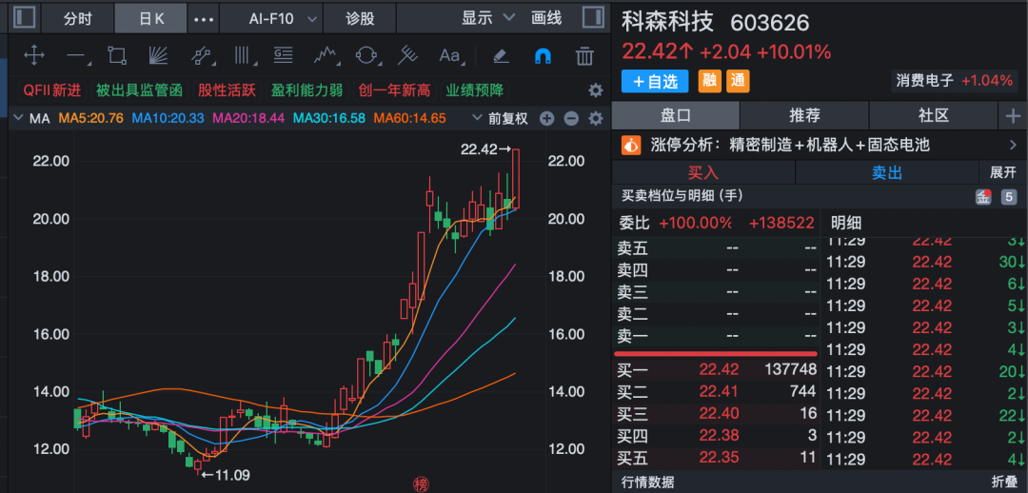Viewport: 1028px width, 493px height.
Task: Click the trash icon to delete drawings
Action: tap(585, 55)
